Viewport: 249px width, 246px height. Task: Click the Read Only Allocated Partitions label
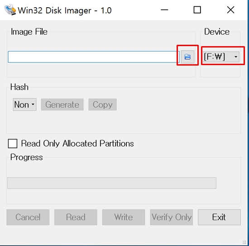(77, 143)
